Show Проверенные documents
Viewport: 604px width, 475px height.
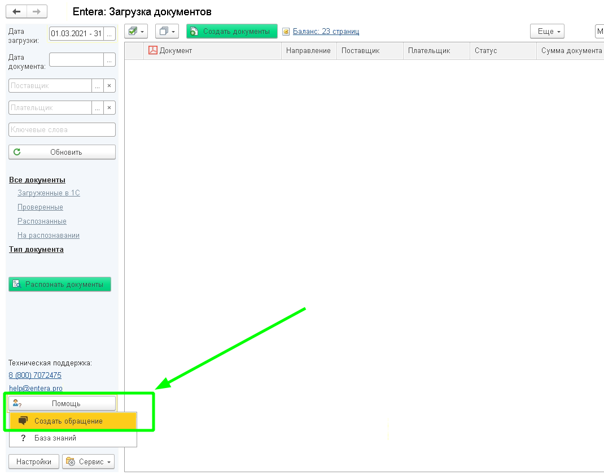40,207
